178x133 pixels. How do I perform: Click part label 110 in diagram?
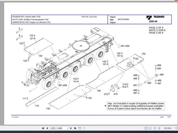pyautogui.click(x=37, y=106)
